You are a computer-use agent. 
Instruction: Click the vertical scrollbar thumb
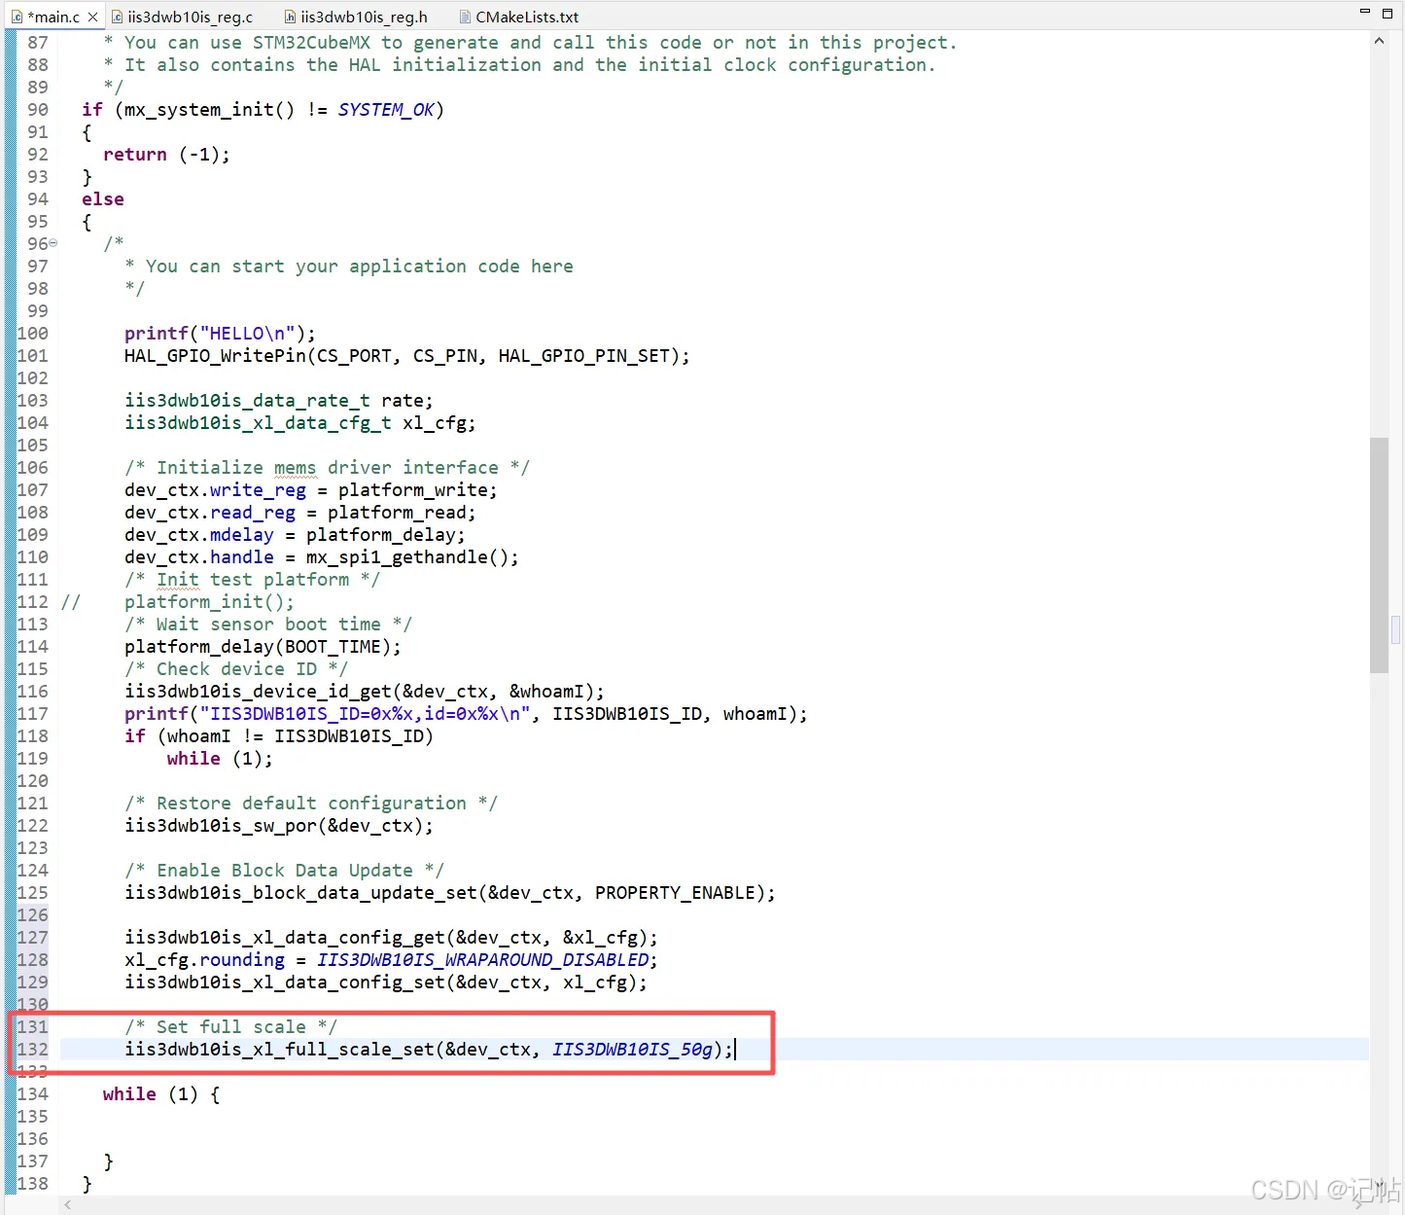pos(1379,554)
